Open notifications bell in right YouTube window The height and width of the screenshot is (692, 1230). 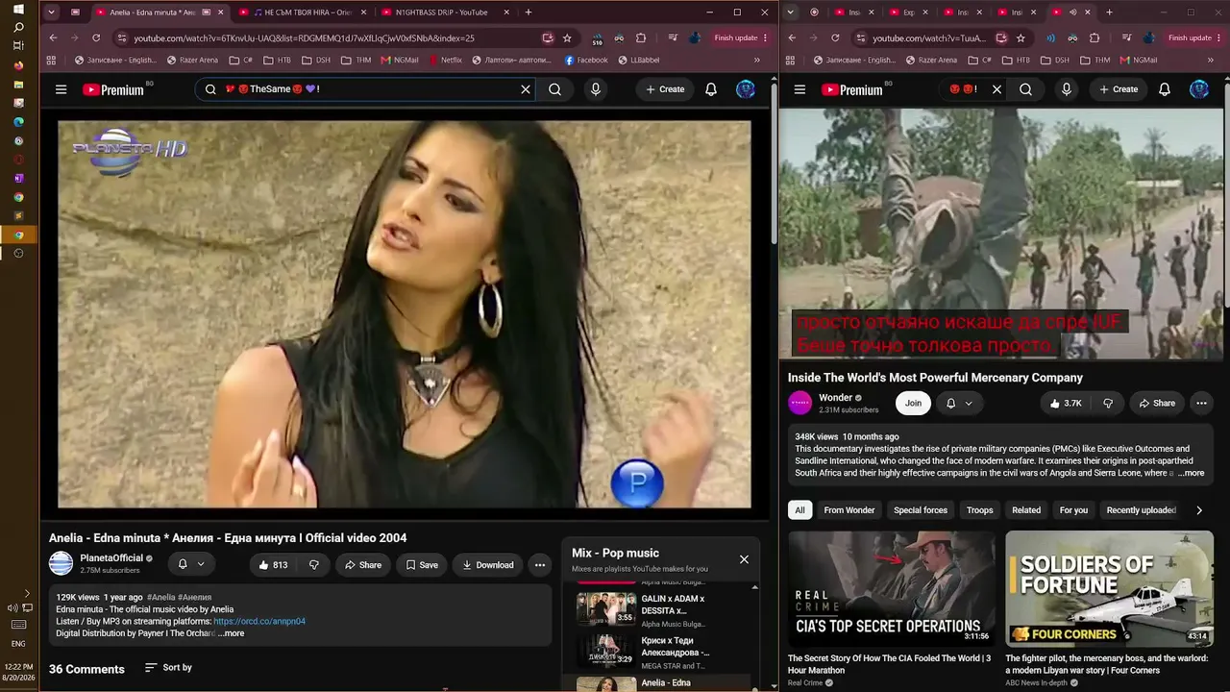[x=1165, y=89]
